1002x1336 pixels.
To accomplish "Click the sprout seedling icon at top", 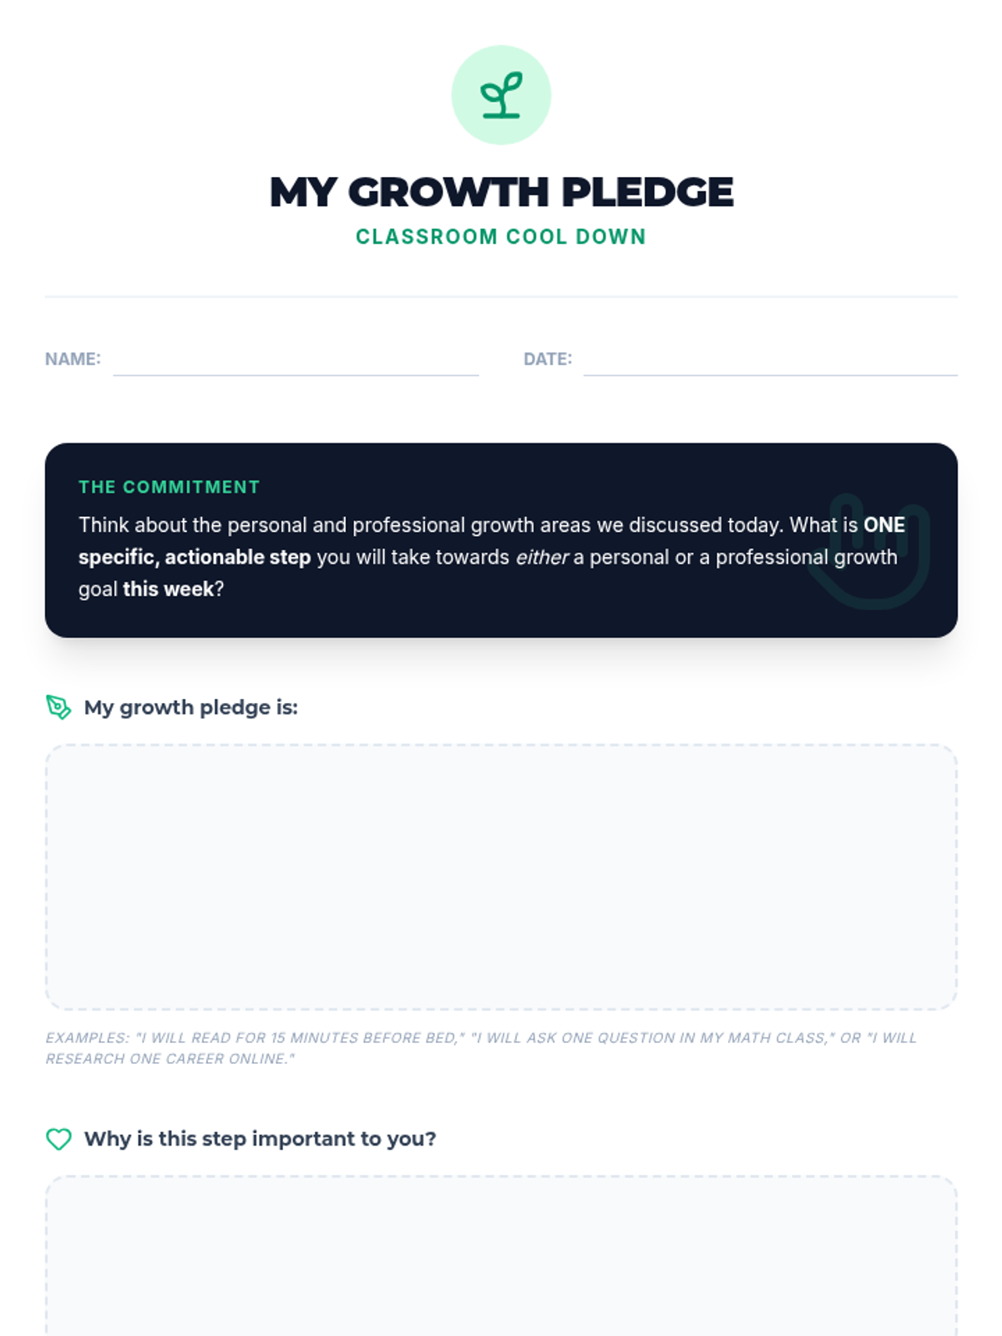I will pyautogui.click(x=501, y=95).
